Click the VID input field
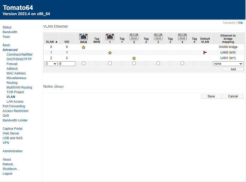This screenshot has width=246, height=182. tap(67, 64)
